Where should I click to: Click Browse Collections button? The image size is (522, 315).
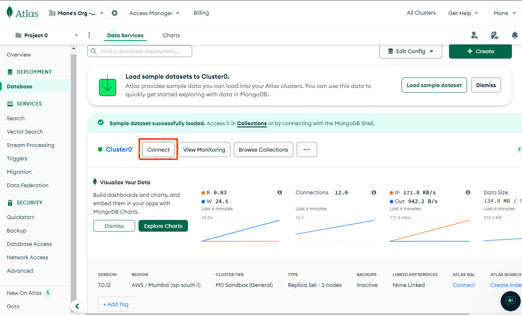coord(264,150)
